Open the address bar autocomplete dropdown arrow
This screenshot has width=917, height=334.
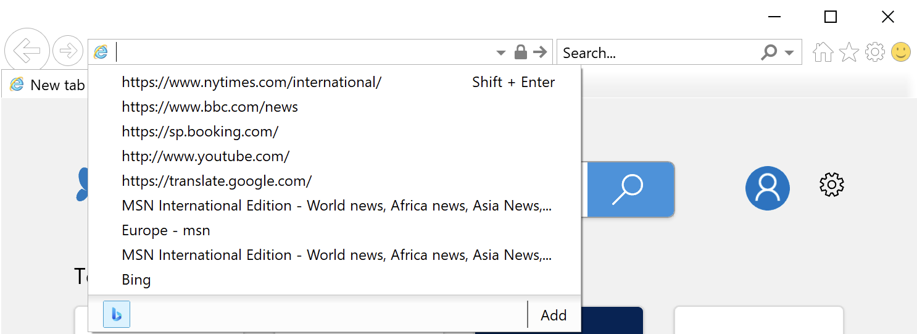(501, 53)
